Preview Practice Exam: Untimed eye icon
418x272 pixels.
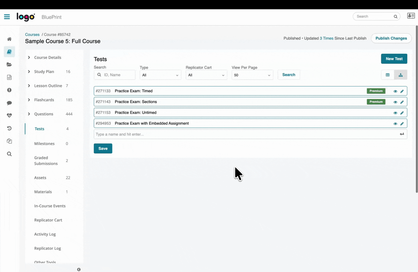[395, 113]
